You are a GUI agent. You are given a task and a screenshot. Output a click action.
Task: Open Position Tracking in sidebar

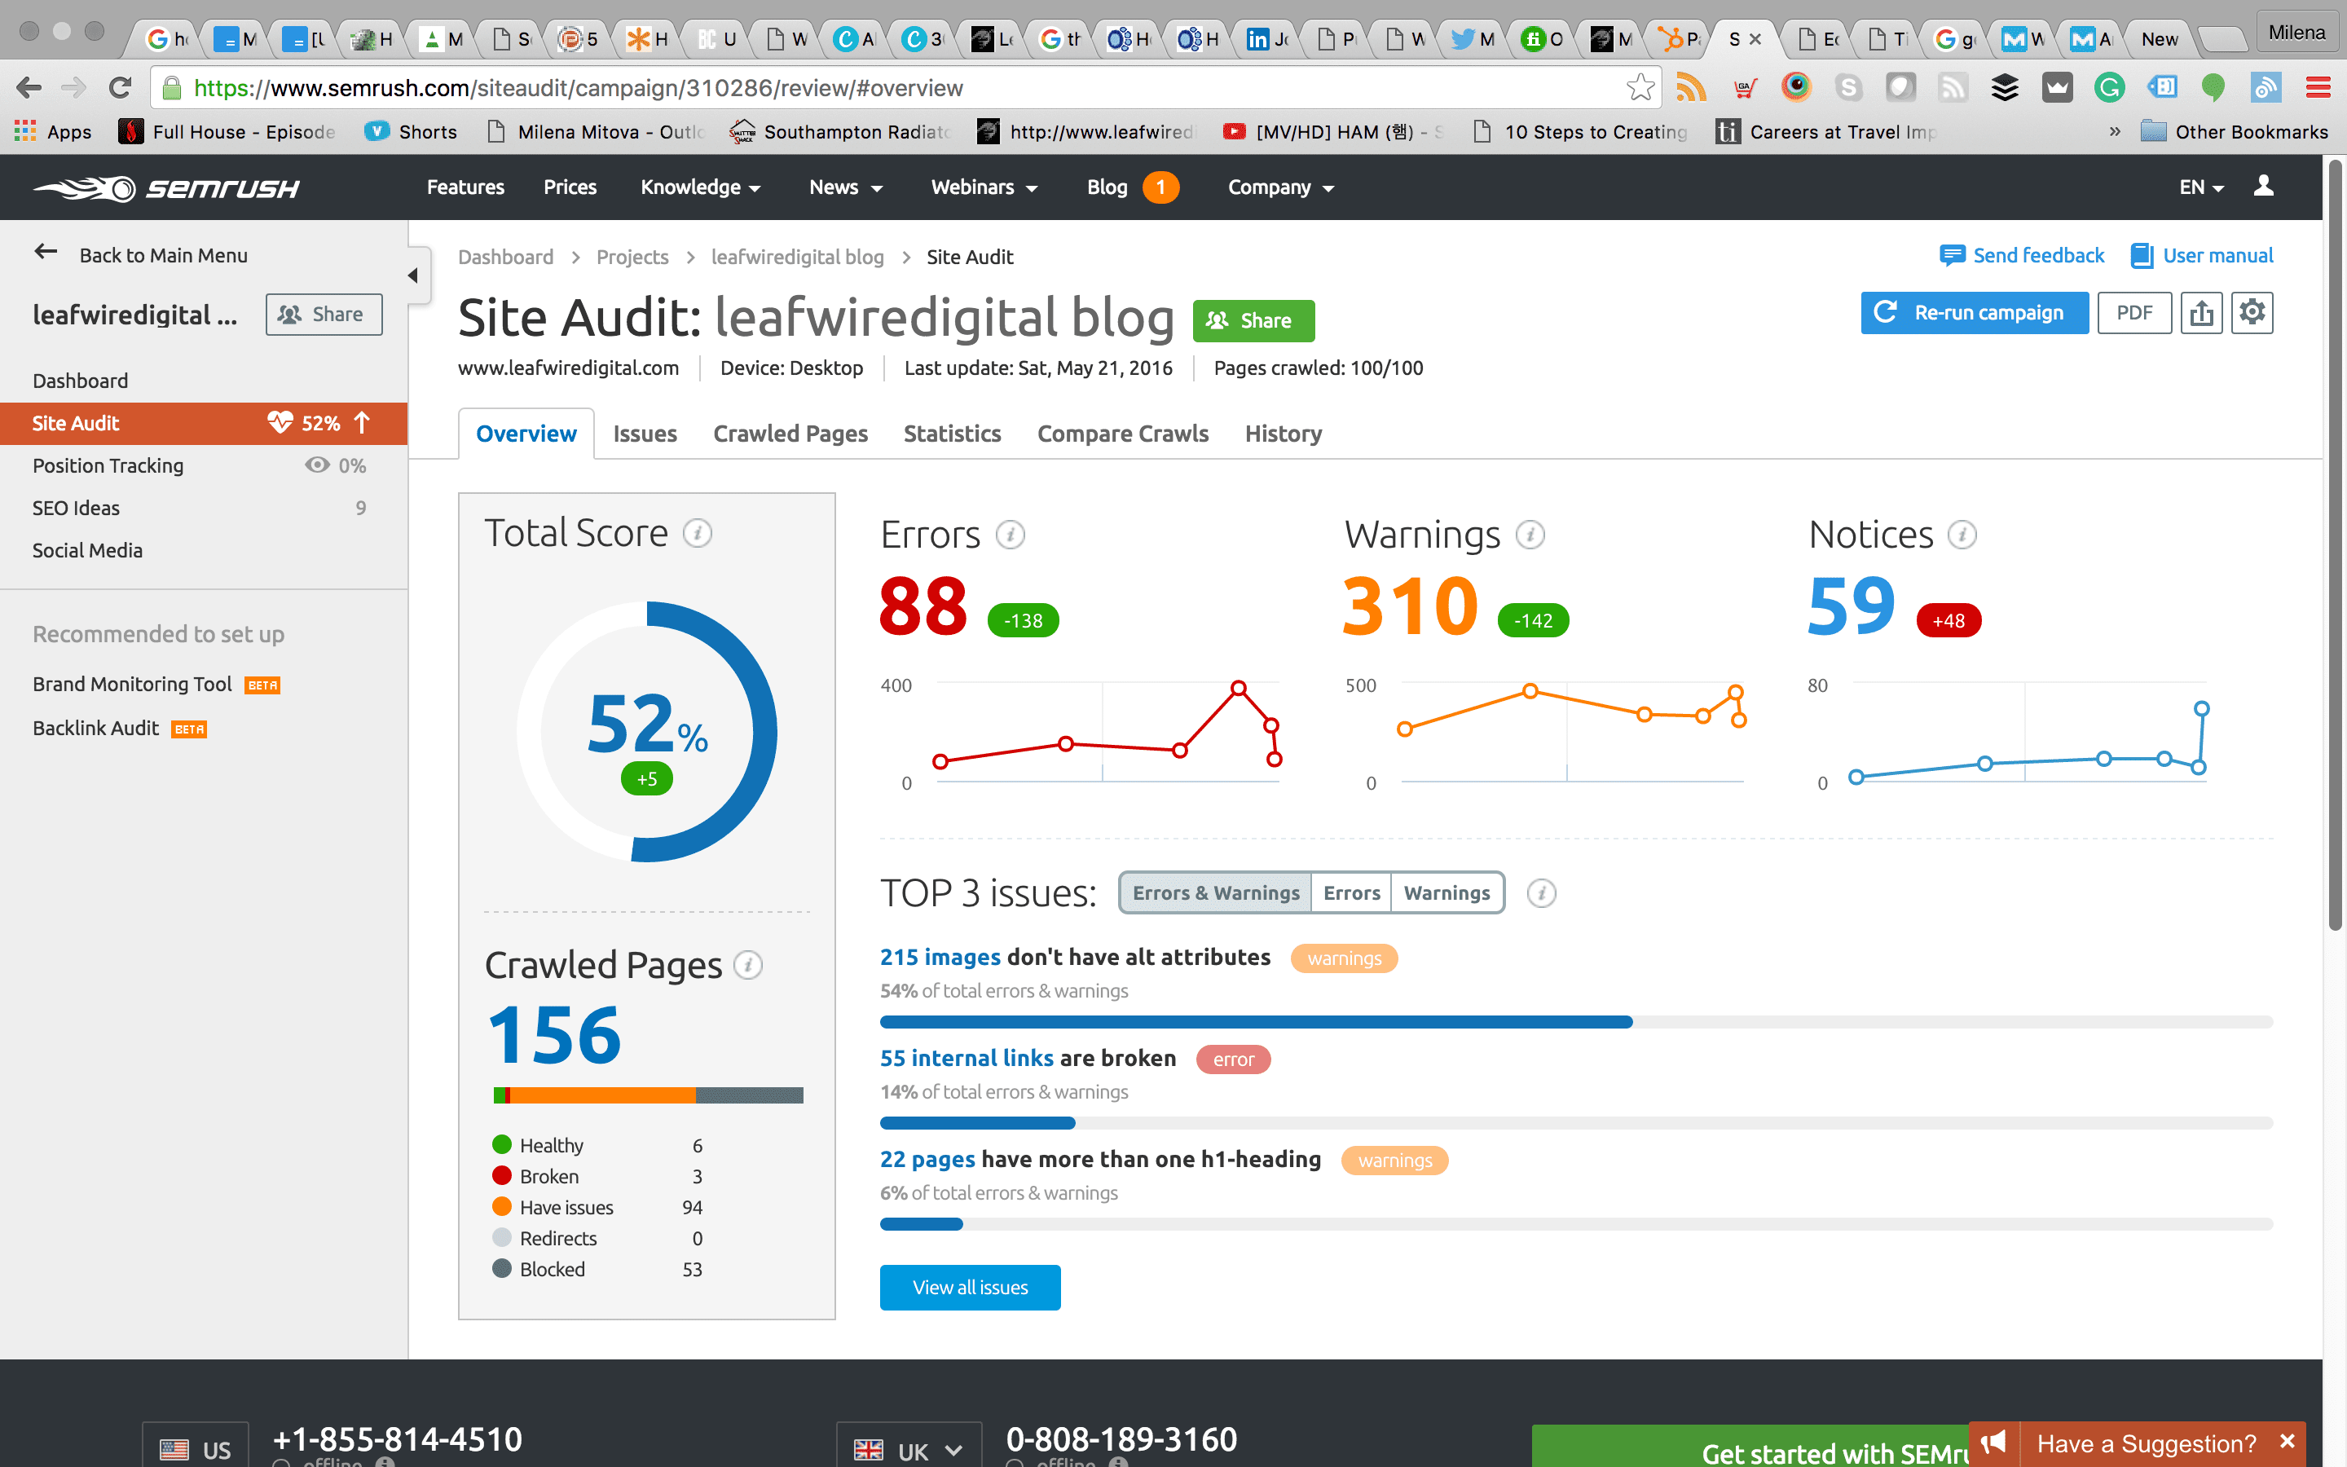click(108, 465)
